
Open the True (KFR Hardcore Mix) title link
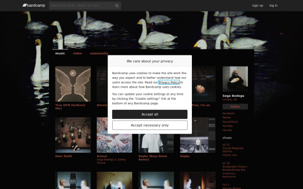click(70, 107)
